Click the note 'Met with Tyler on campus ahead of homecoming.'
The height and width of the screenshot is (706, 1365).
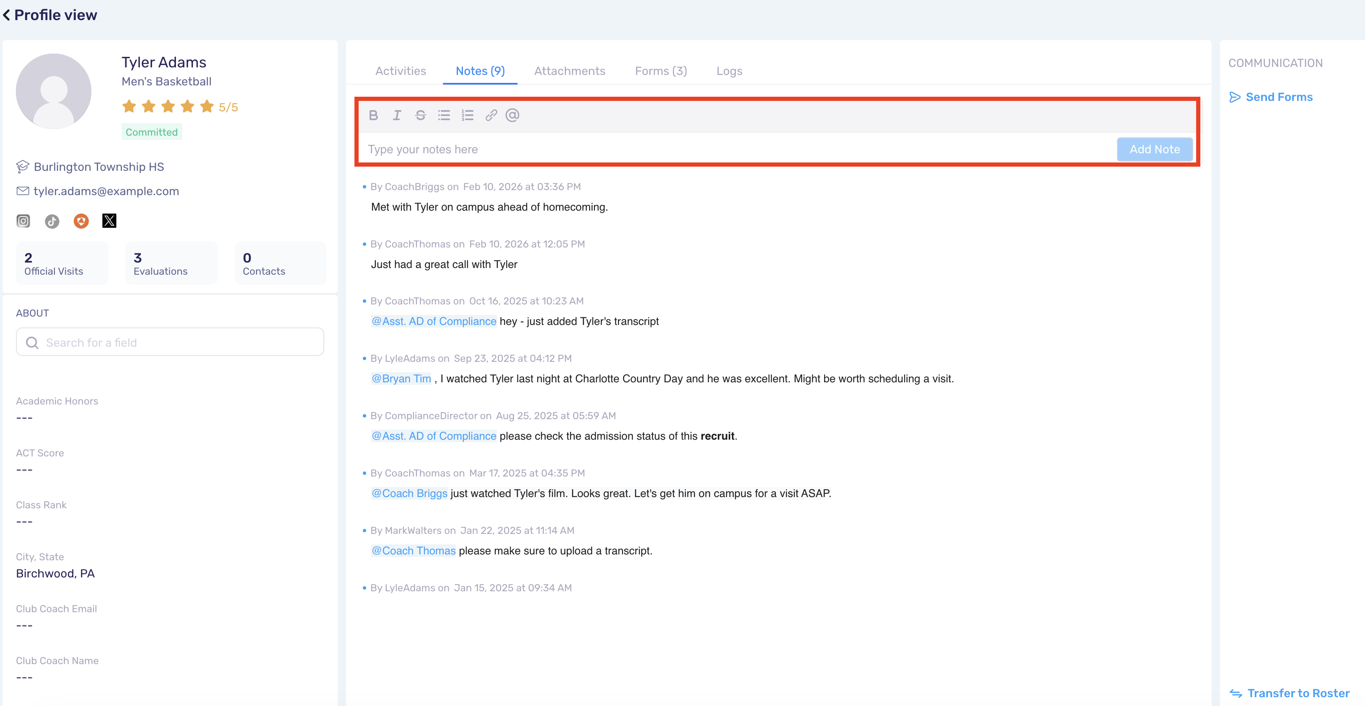point(489,207)
